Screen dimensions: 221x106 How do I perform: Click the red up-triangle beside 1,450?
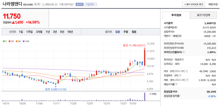click(x=13, y=22)
